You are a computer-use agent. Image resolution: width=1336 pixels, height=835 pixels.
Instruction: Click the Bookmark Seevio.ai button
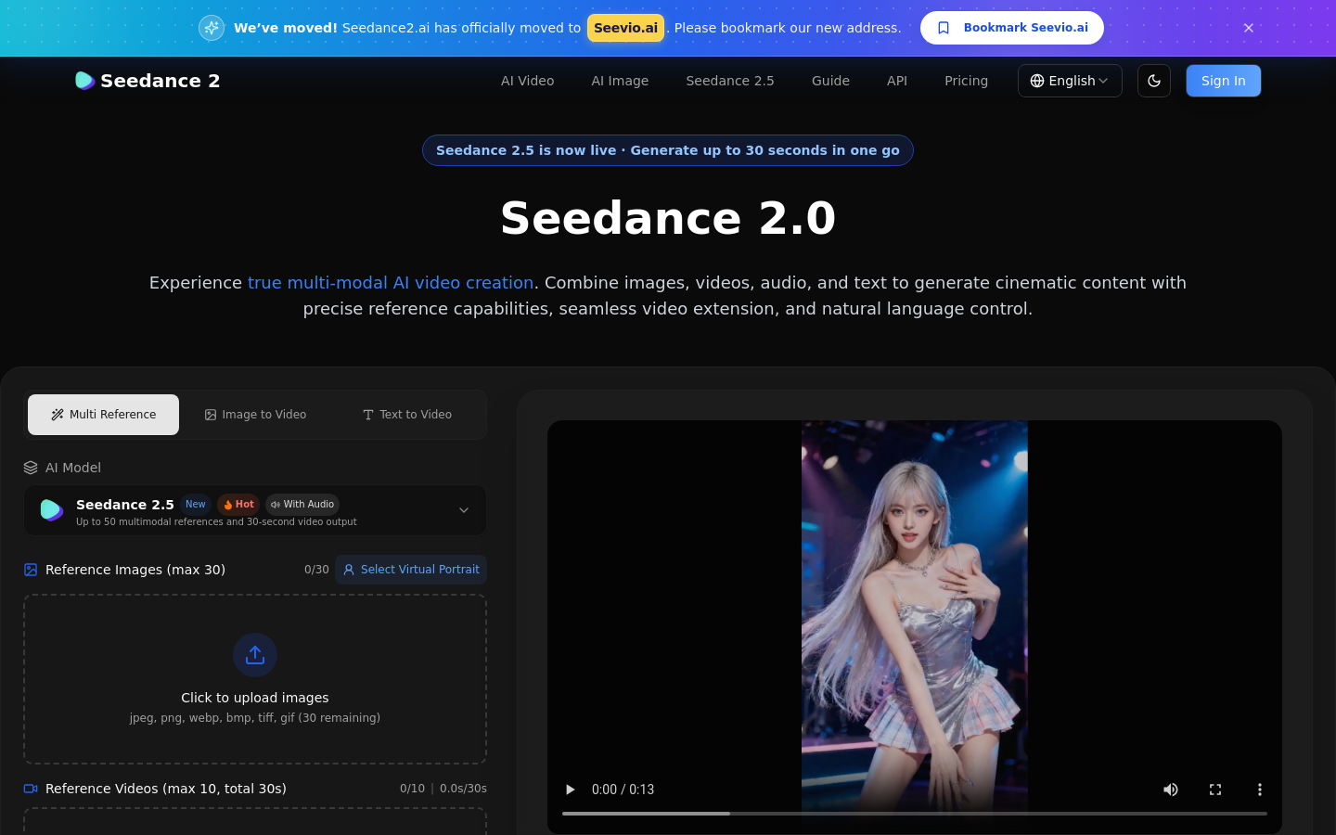click(x=1012, y=28)
